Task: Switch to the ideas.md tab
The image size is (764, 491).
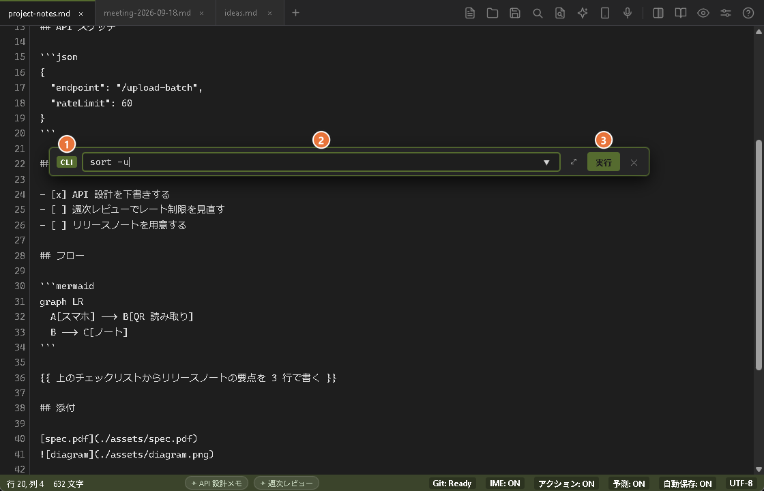Action: tap(241, 13)
